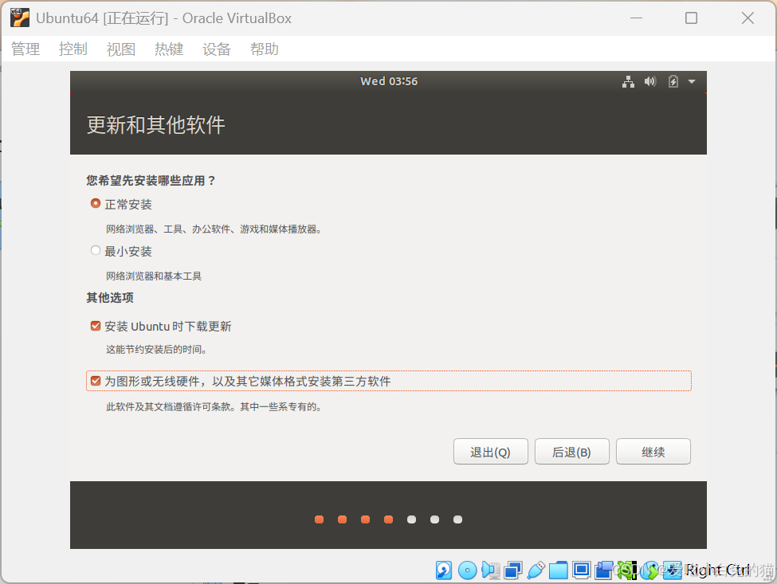Click the Wed 03:56 clock
This screenshot has height=584, width=777.
(389, 81)
